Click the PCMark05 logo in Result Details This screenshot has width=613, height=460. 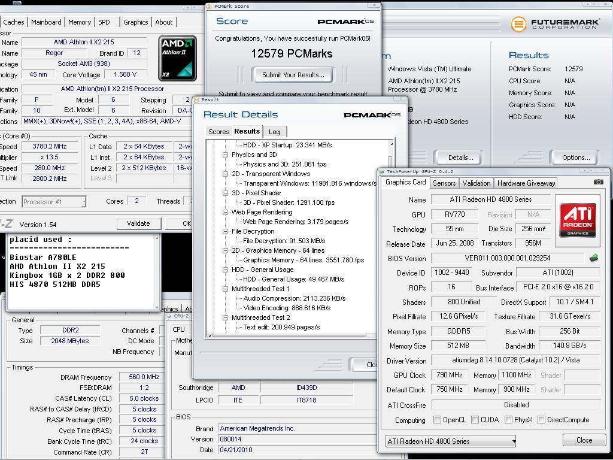[372, 114]
